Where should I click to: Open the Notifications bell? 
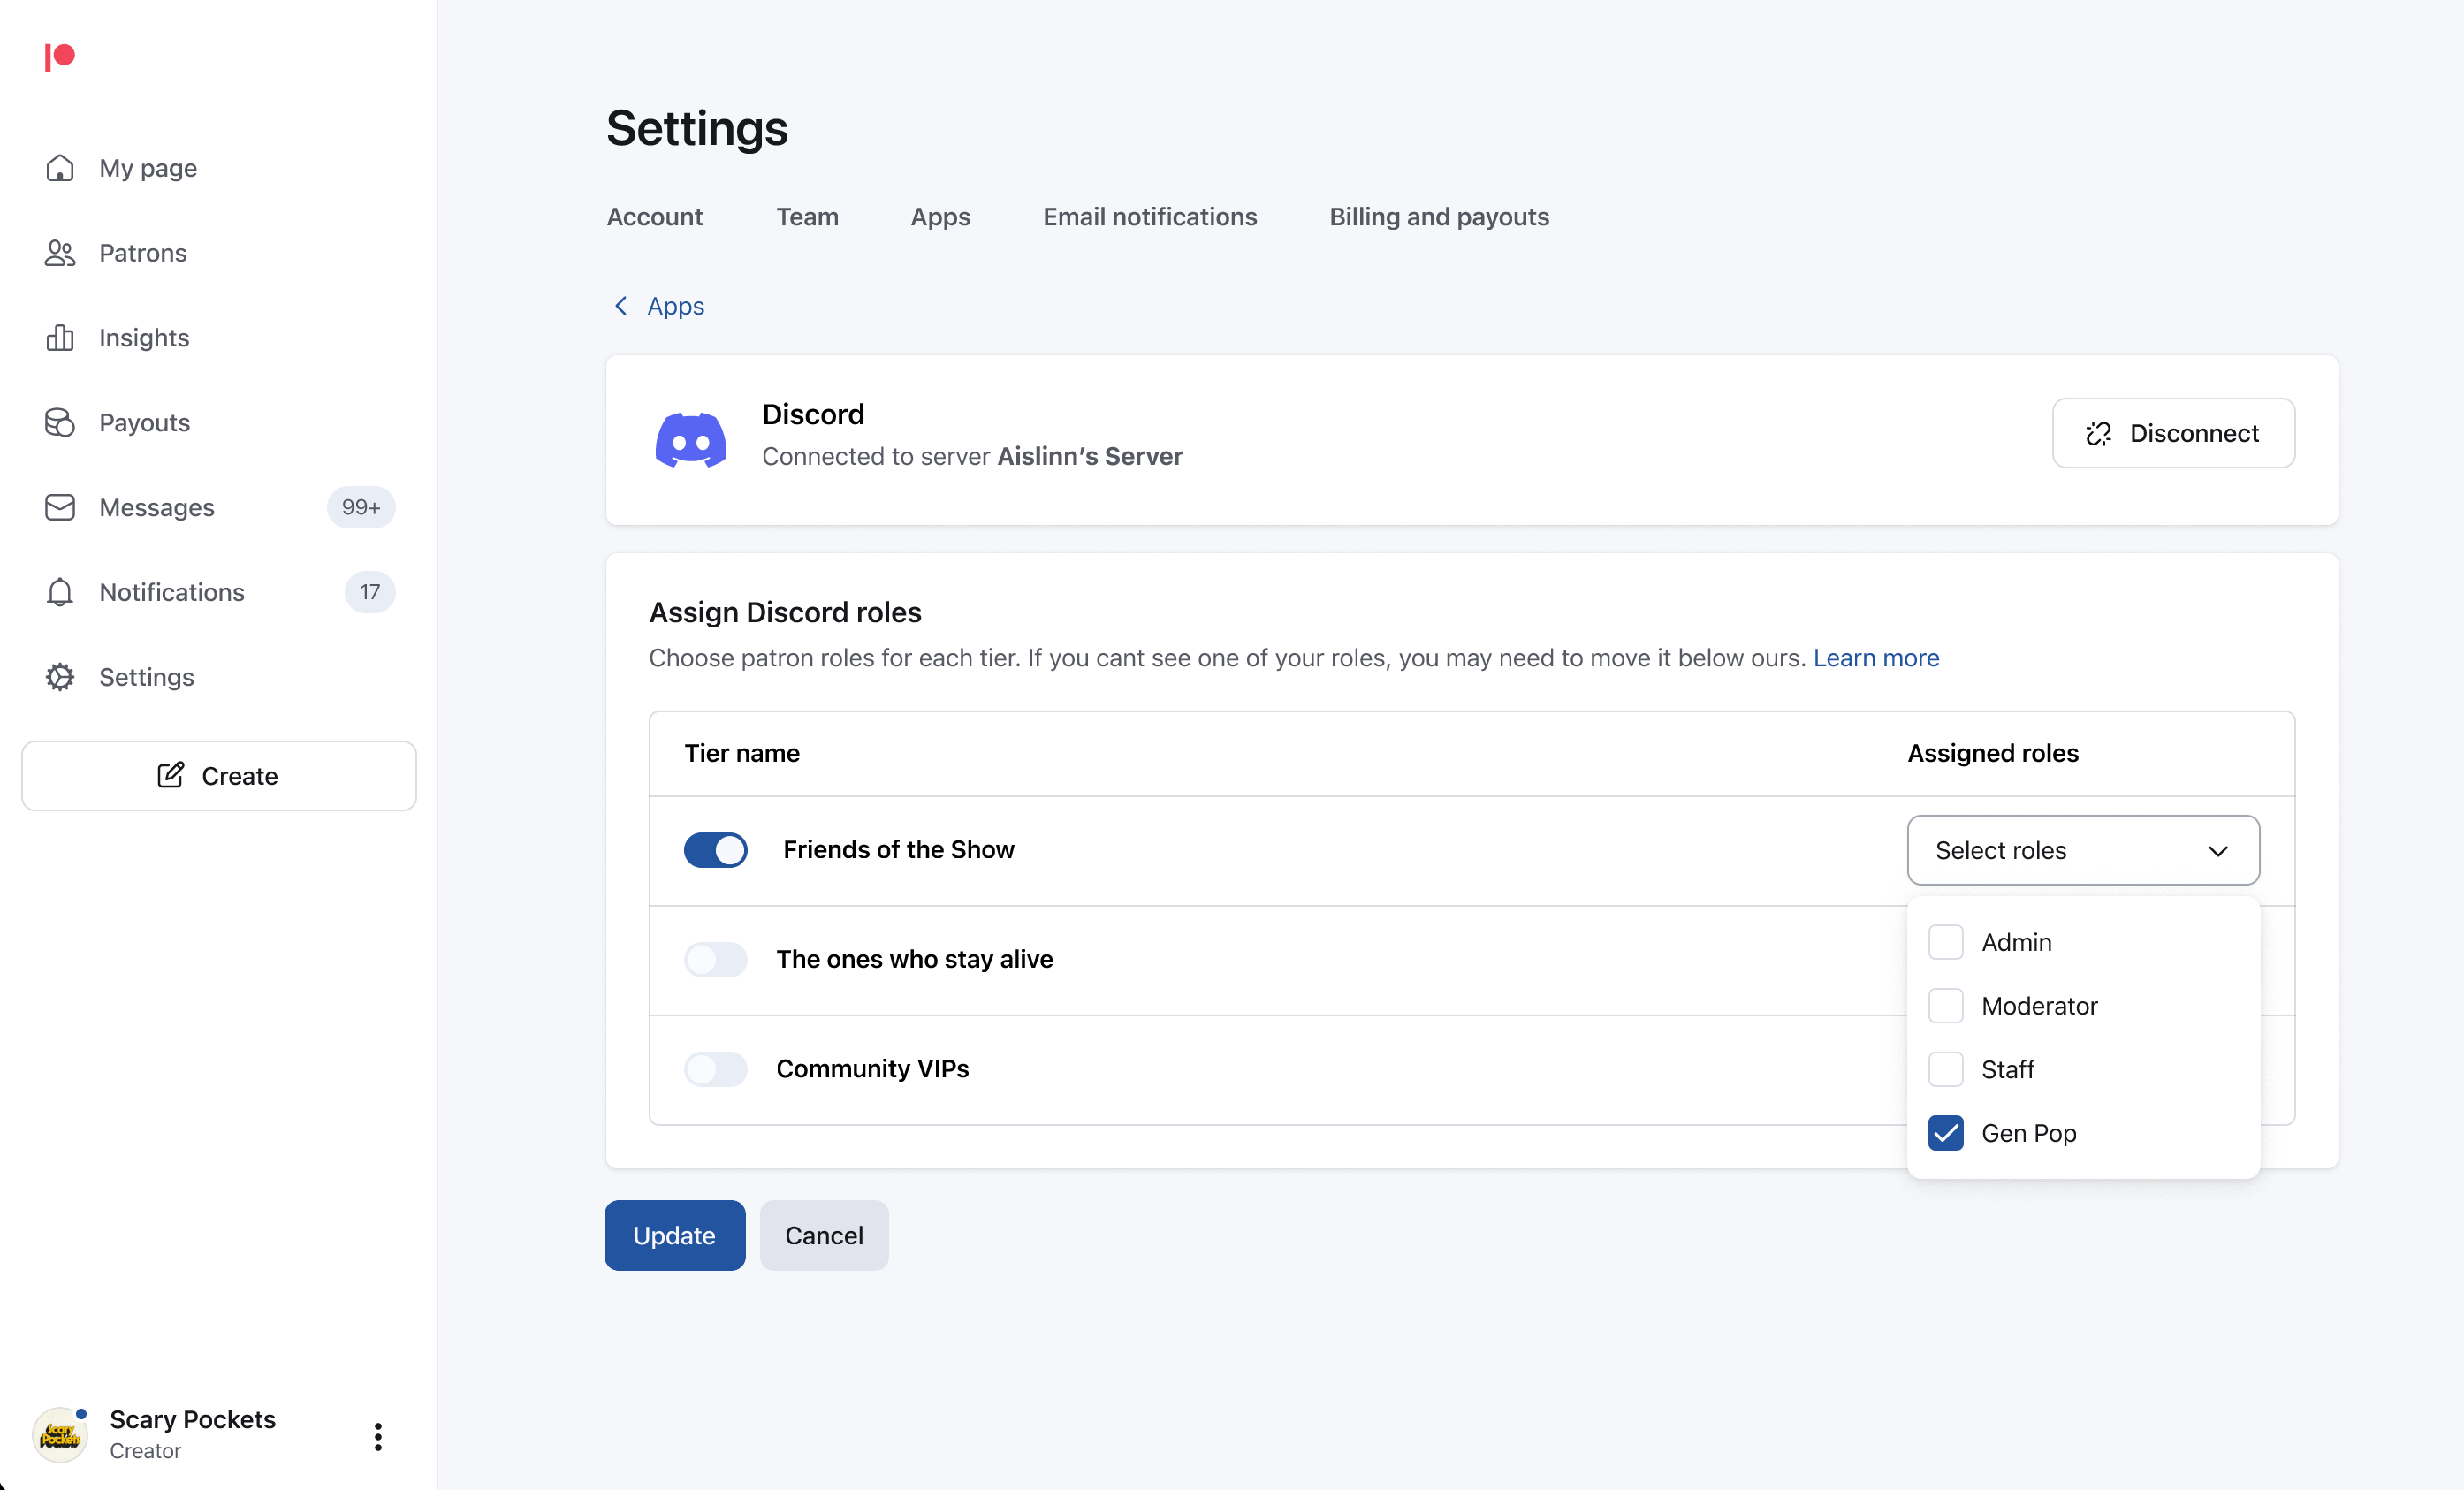(59, 592)
